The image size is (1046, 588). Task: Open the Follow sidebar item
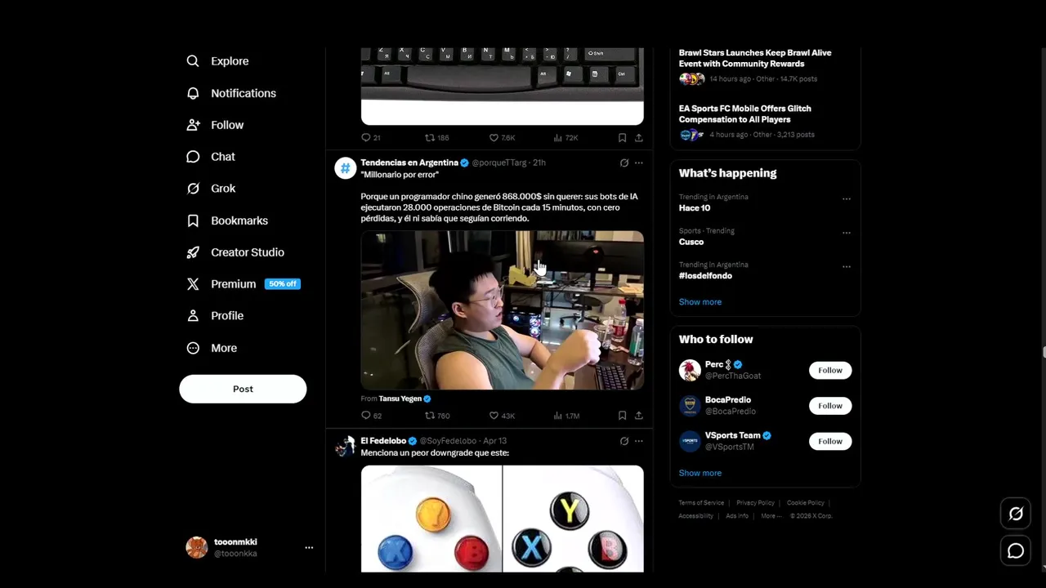215,125
